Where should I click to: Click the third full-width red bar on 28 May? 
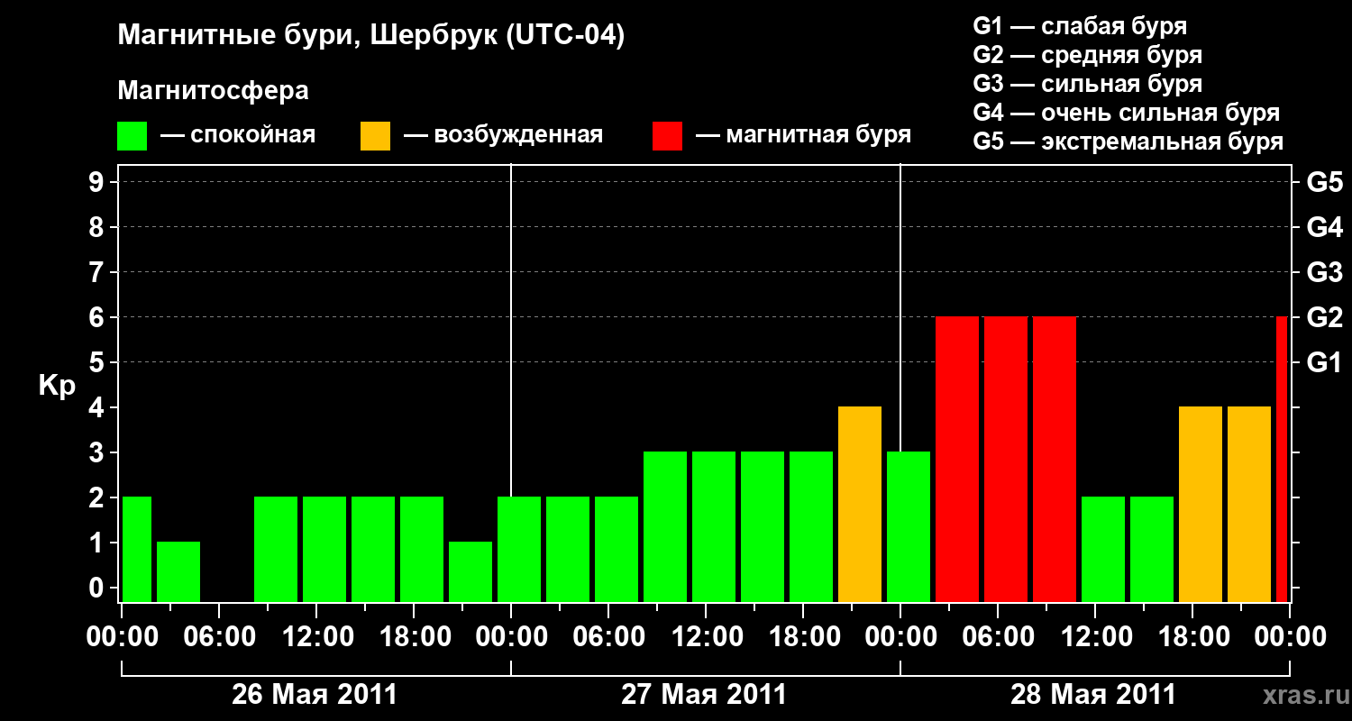point(1055,459)
